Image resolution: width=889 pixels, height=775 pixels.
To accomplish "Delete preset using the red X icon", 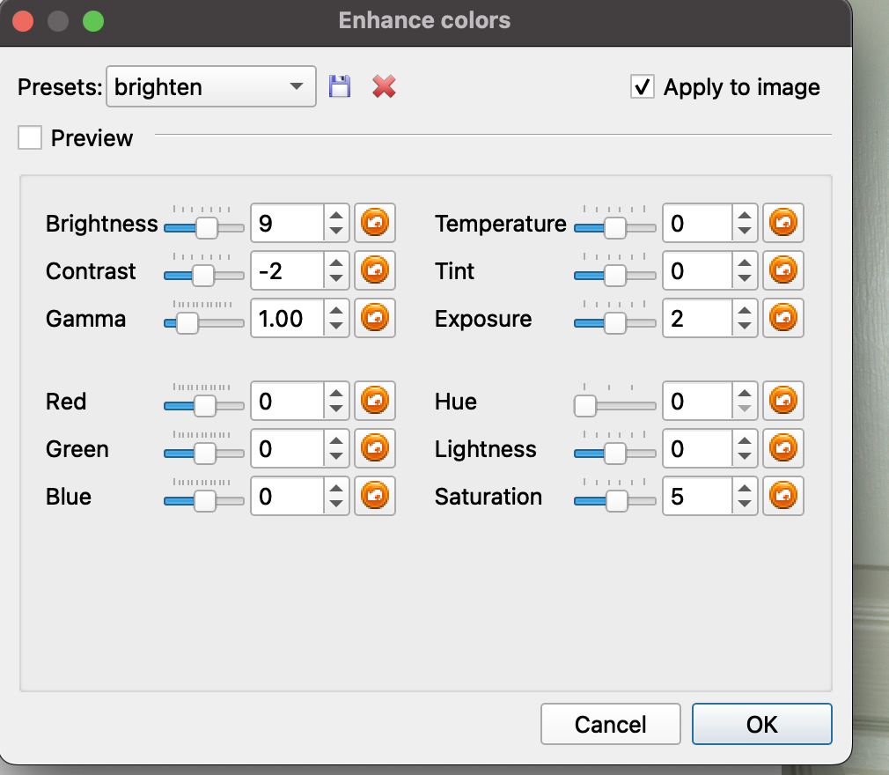I will [x=384, y=86].
